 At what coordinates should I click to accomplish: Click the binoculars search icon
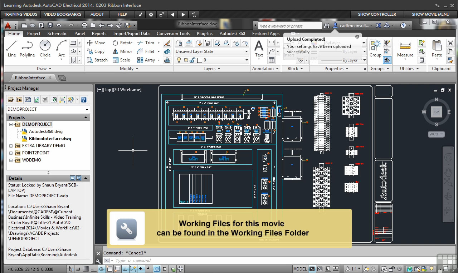coord(326,26)
